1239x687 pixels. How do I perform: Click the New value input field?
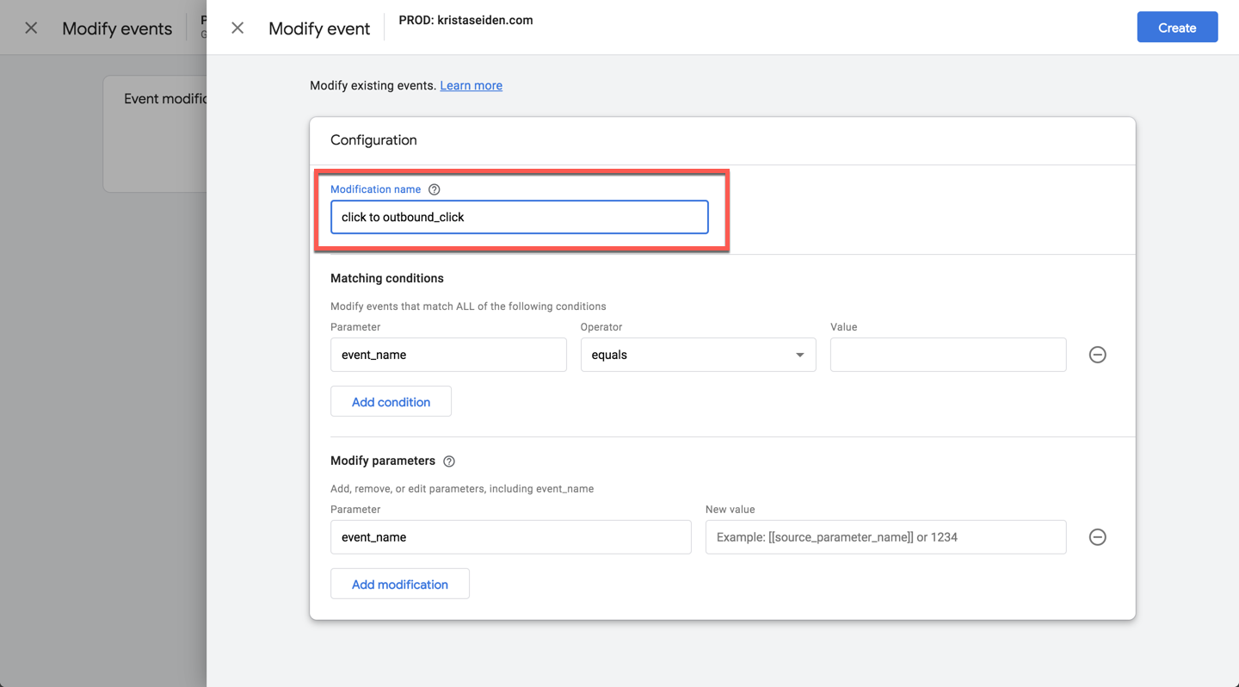pos(885,537)
